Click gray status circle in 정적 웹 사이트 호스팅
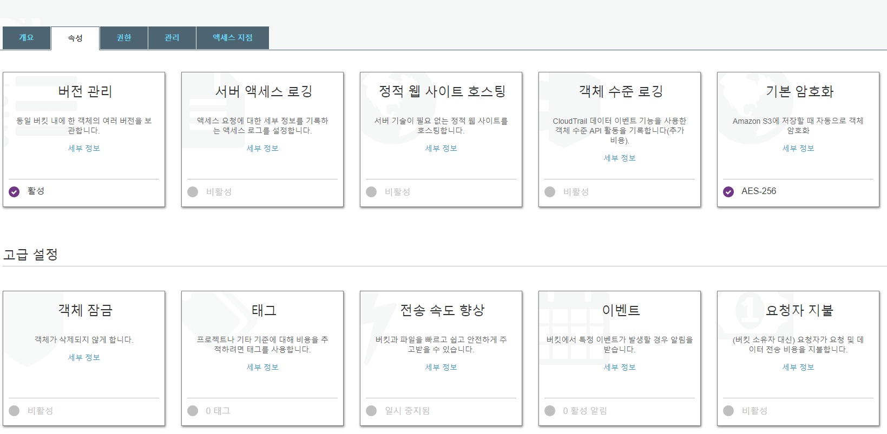887x434 pixels. point(371,192)
